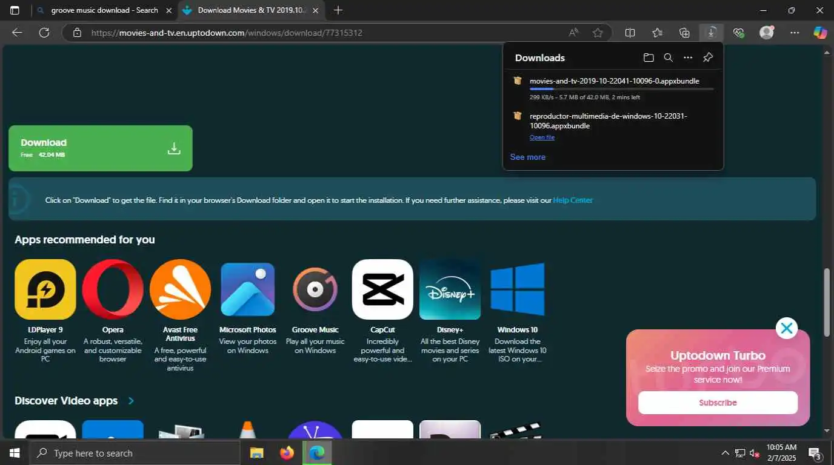Open File Explorer from the taskbar
The width and height of the screenshot is (834, 465).
pyautogui.click(x=257, y=453)
